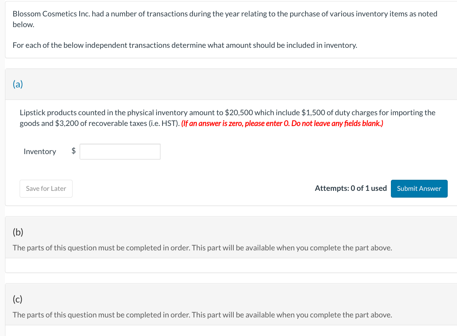This screenshot has height=336, width=457.
Task: Click the Save for Later button
Action: (x=46, y=188)
